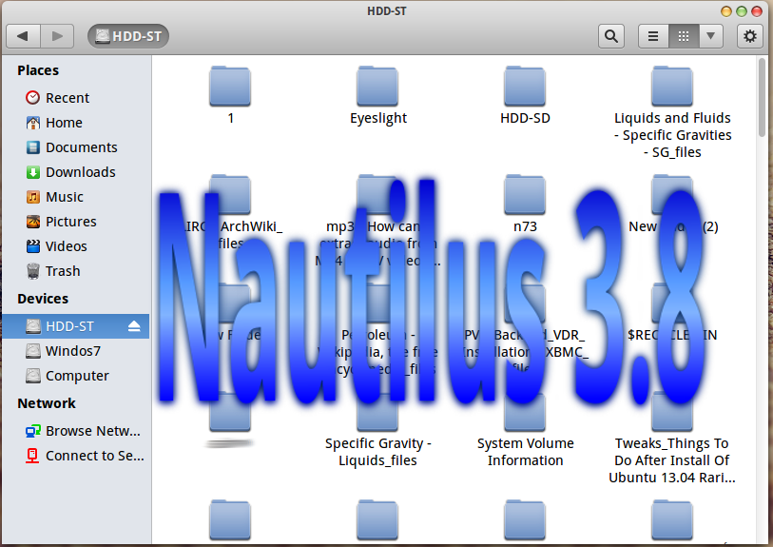
Task: Go forward with the right arrow button
Action: (x=57, y=36)
